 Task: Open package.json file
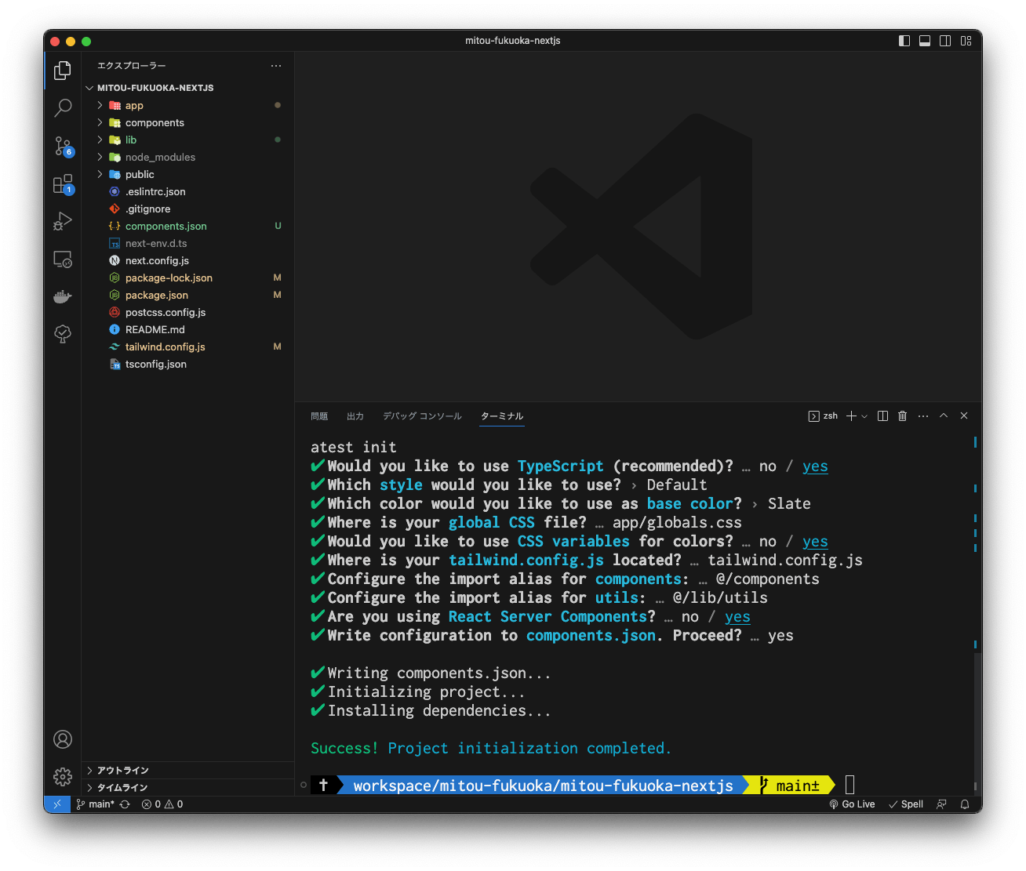click(x=188, y=296)
